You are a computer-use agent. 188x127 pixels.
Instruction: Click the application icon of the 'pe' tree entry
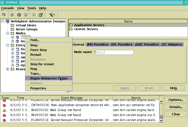click(18, 61)
